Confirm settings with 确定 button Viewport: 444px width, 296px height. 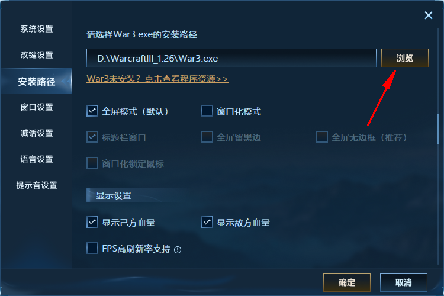[346, 282]
